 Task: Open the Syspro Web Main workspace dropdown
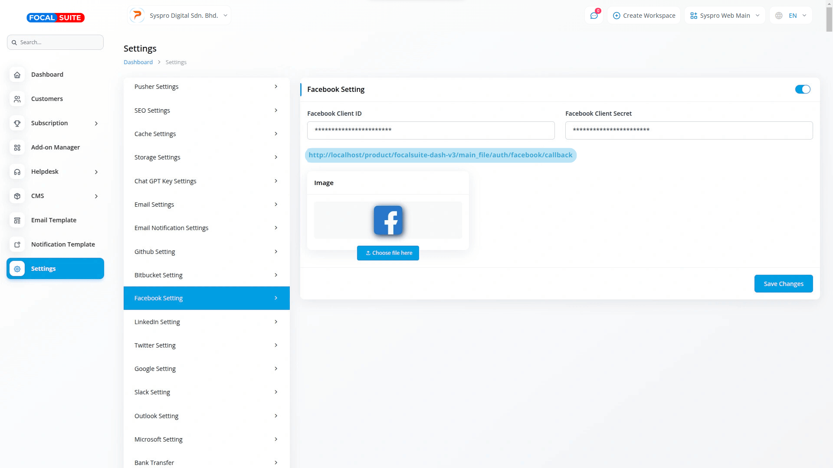[x=725, y=16]
